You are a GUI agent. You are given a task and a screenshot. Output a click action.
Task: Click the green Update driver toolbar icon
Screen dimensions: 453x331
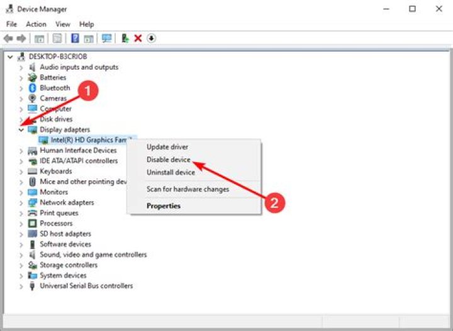click(125, 38)
